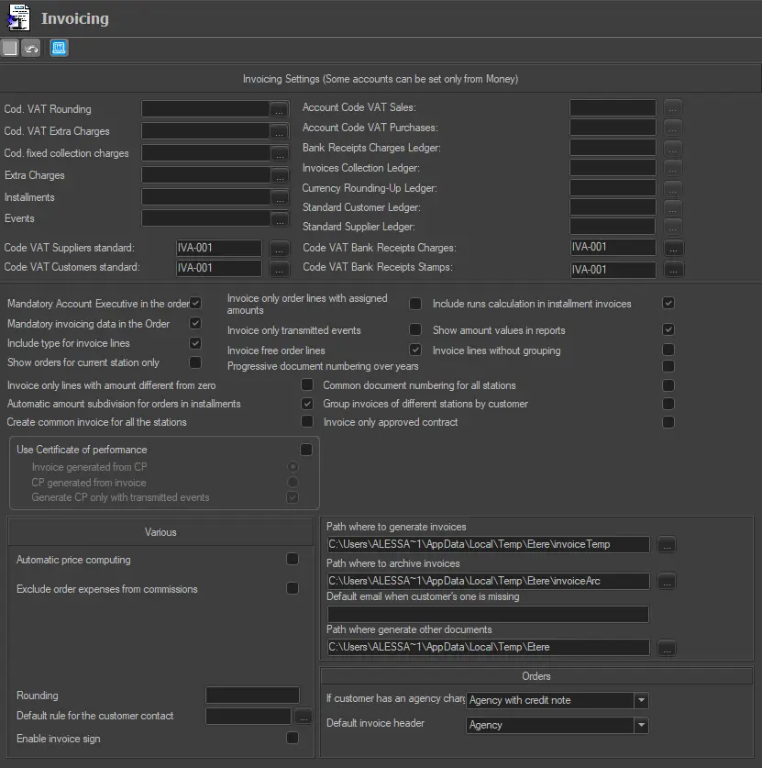762x768 pixels.
Task: Click the undo arrow toolbar icon
Action: click(30, 49)
